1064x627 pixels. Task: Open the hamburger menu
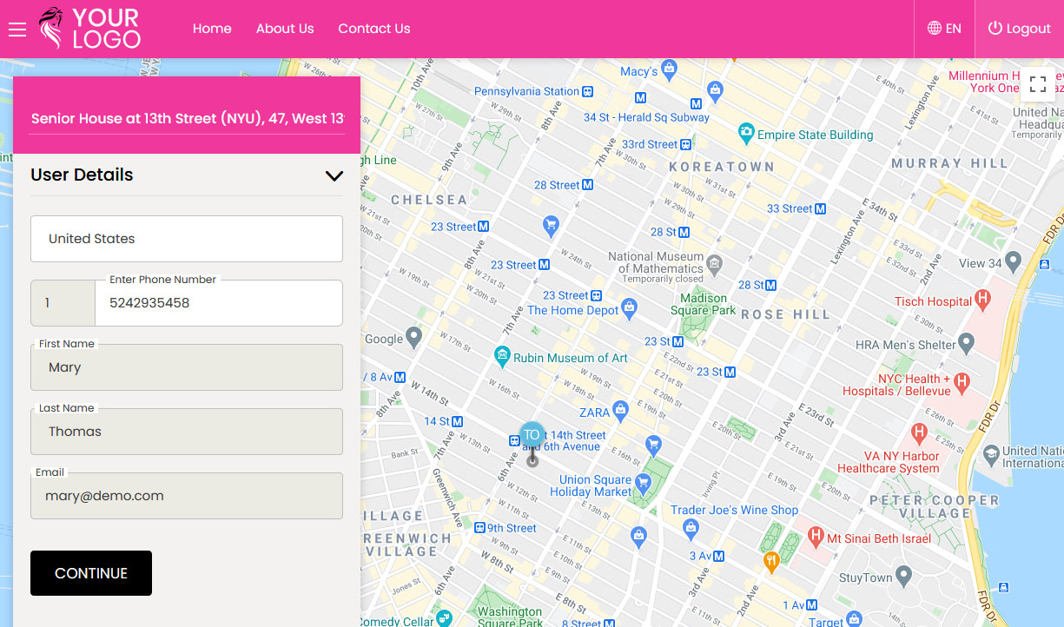pos(17,30)
